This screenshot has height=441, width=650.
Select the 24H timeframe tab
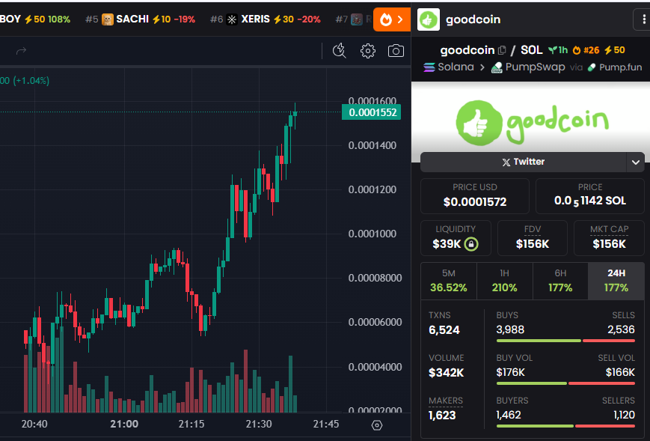(616, 281)
